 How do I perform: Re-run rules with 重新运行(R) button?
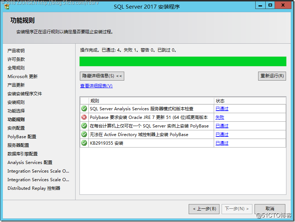[272, 76]
